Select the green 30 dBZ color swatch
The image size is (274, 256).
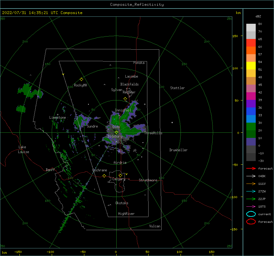[251, 127]
